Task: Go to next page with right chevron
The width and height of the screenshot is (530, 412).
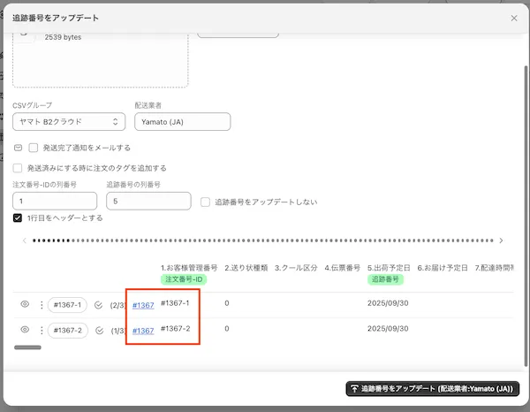Action: pyautogui.click(x=501, y=240)
